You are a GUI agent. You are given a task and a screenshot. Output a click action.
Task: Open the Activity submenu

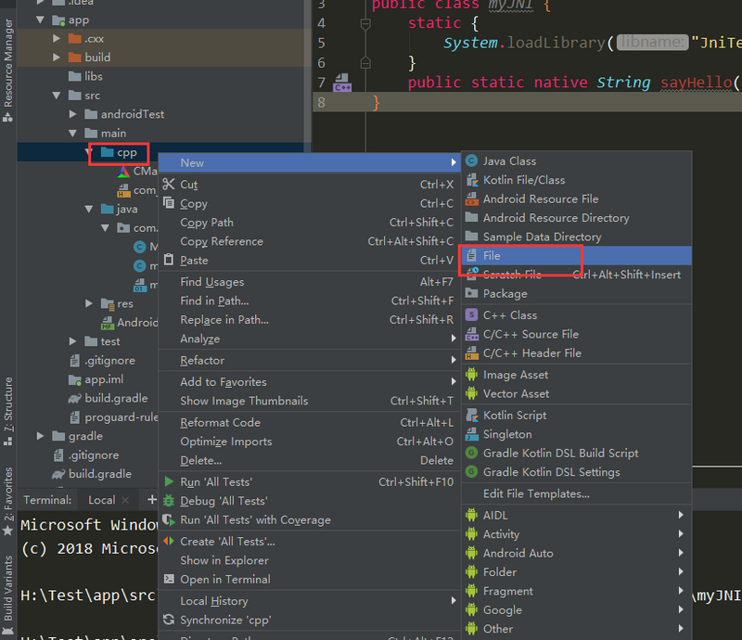pyautogui.click(x=576, y=534)
